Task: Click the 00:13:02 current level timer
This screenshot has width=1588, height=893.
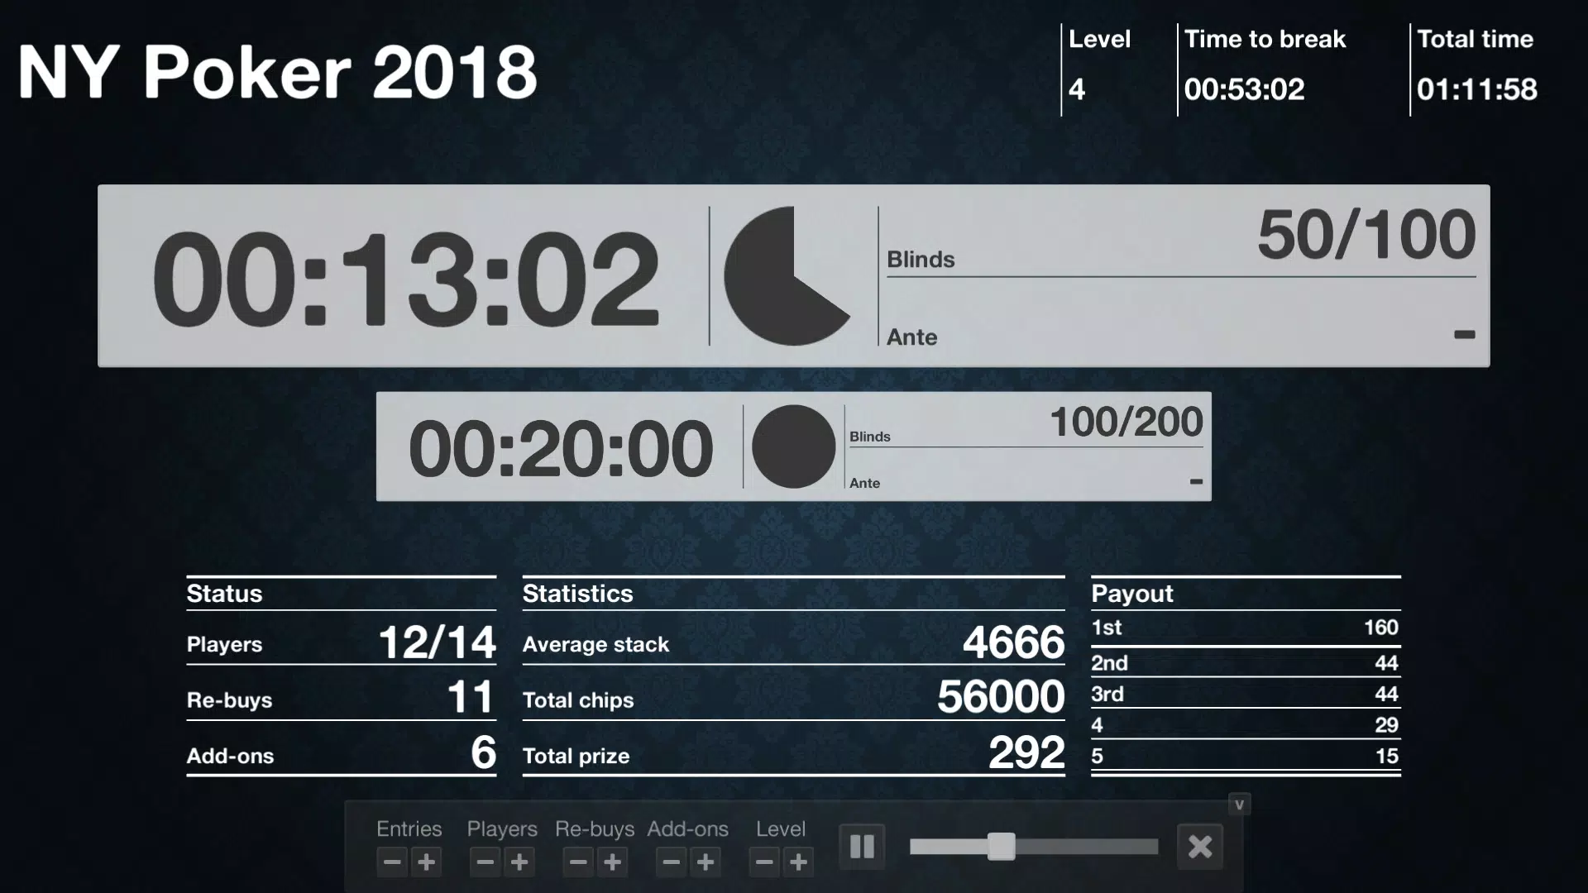Action: pos(404,275)
